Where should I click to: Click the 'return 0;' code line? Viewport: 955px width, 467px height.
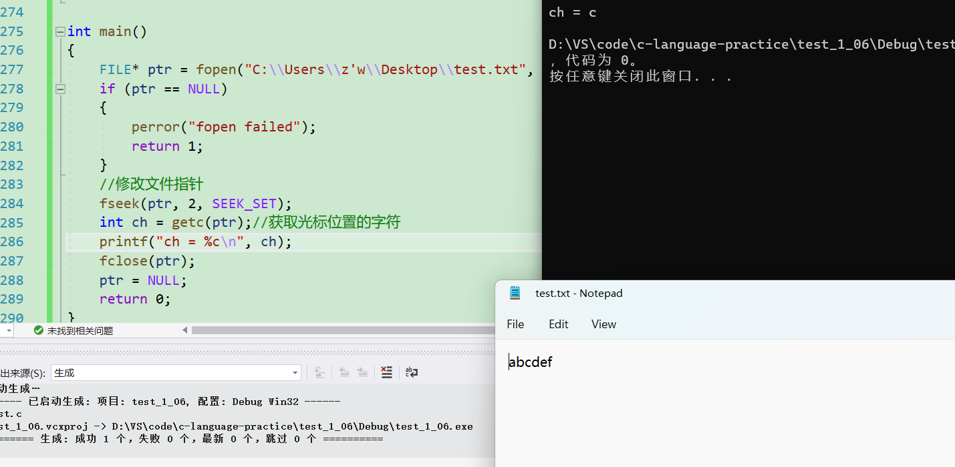[135, 299]
